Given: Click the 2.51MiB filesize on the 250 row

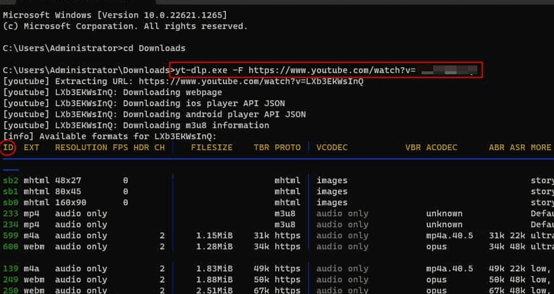Looking at the screenshot, I should [x=214, y=290].
